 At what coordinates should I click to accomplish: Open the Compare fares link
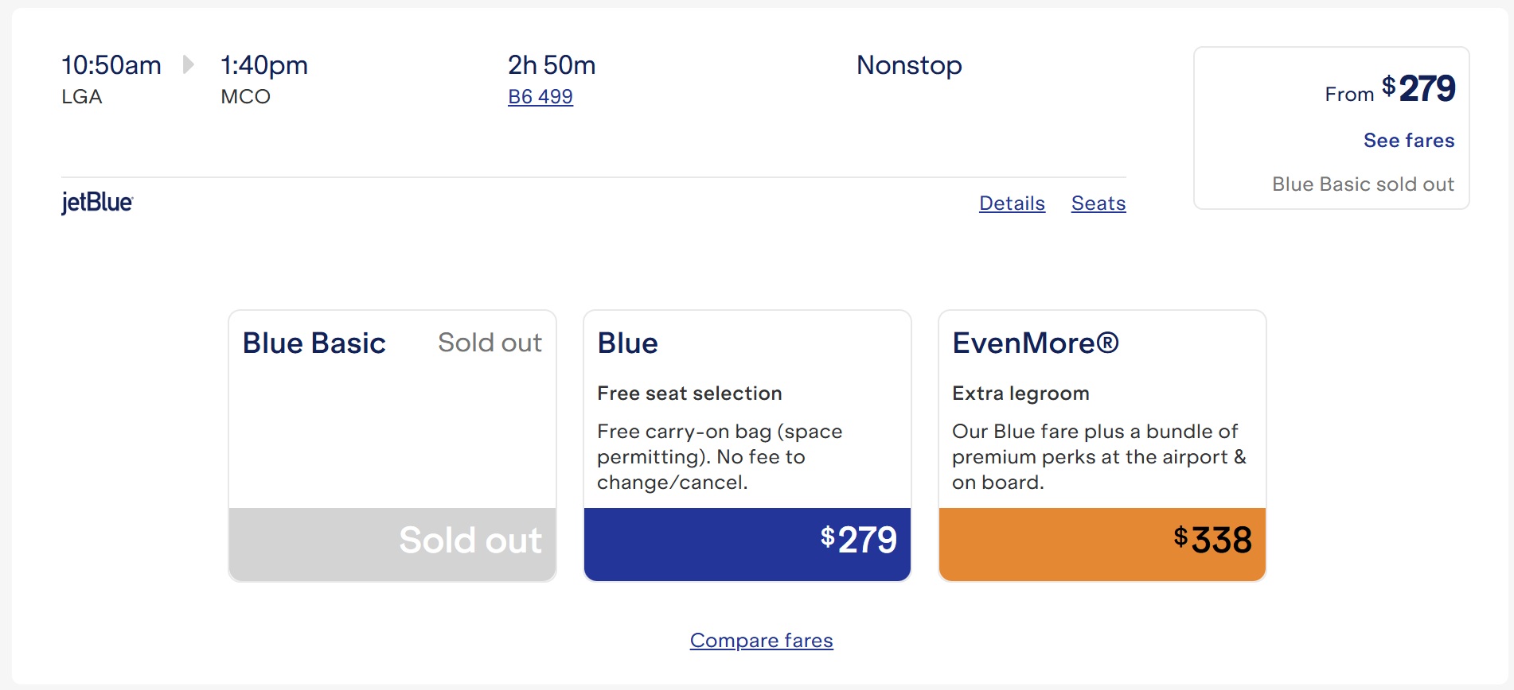tap(762, 640)
